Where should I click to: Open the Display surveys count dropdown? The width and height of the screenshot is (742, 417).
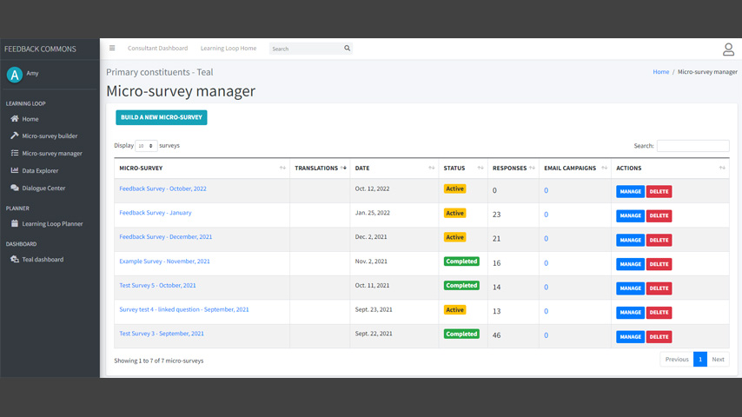pos(146,146)
